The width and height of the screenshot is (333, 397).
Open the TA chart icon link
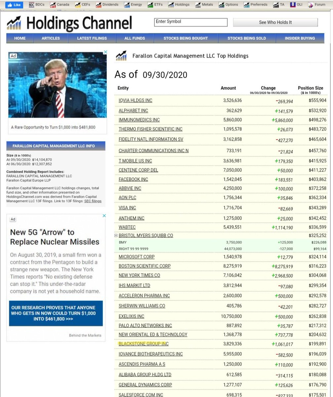276,5
